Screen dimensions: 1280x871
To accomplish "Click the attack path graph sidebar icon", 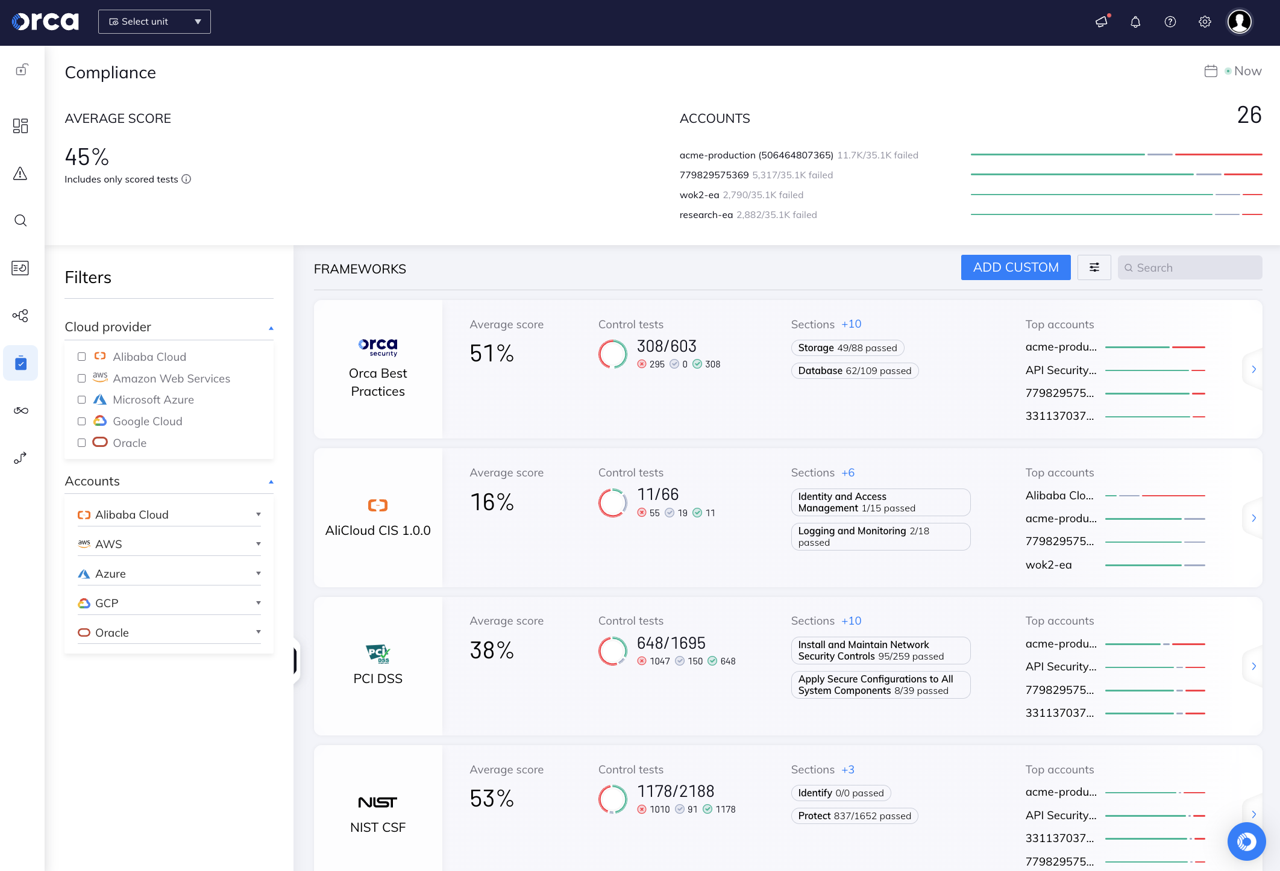I will [20, 315].
